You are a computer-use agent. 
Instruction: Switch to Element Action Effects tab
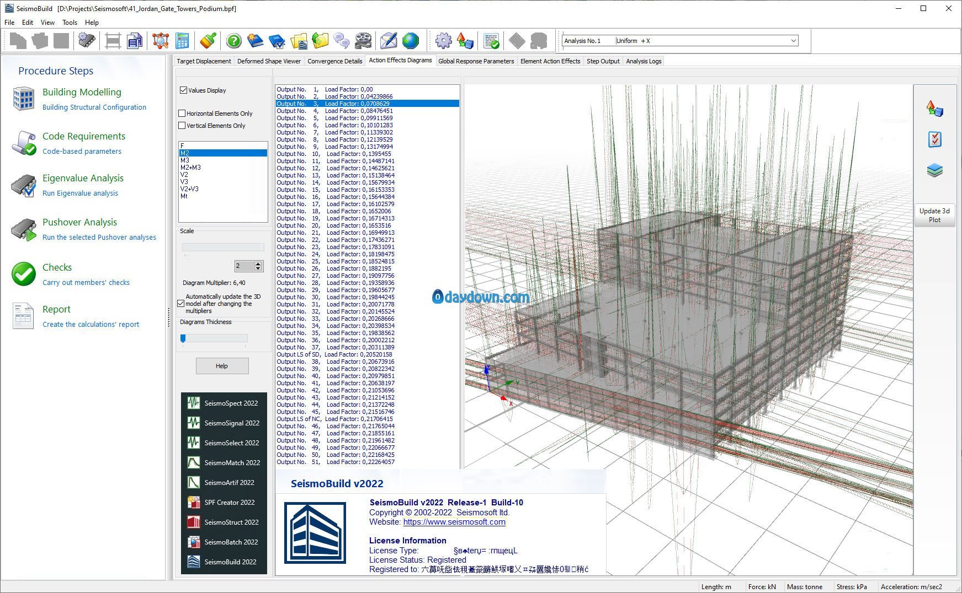[550, 61]
